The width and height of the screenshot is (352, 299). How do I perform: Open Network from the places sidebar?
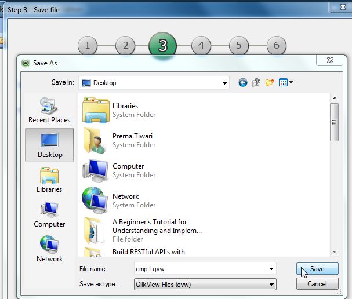(49, 249)
